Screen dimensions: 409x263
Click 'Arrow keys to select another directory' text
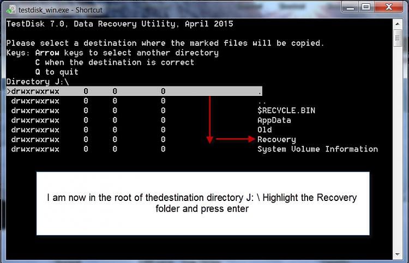tap(127, 53)
